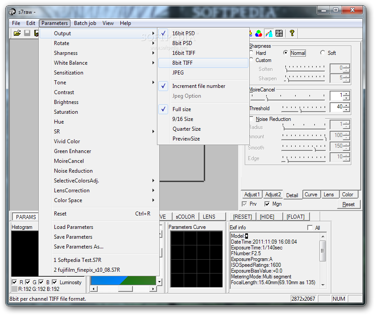Click the grid view toolbar icon
The width and height of the screenshot is (375, 315).
click(279, 33)
